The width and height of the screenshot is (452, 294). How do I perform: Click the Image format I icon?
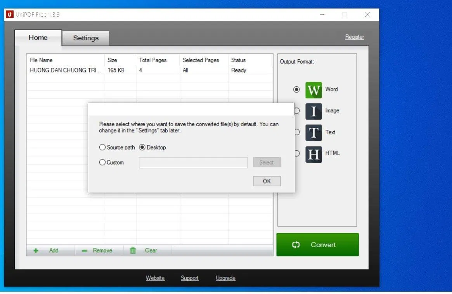(x=313, y=111)
